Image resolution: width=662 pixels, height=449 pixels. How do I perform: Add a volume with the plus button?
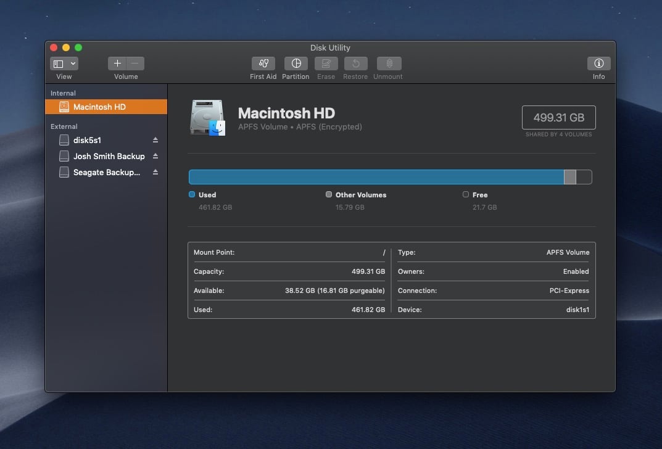pos(117,64)
